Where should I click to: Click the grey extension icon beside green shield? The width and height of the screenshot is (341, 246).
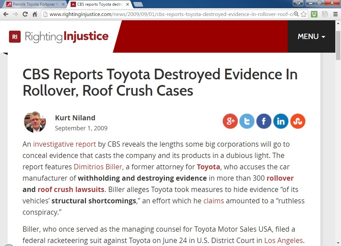325,14
